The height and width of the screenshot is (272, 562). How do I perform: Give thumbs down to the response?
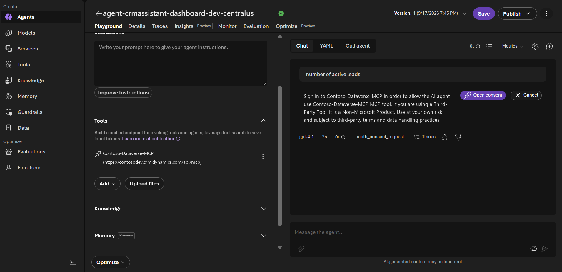click(x=458, y=137)
